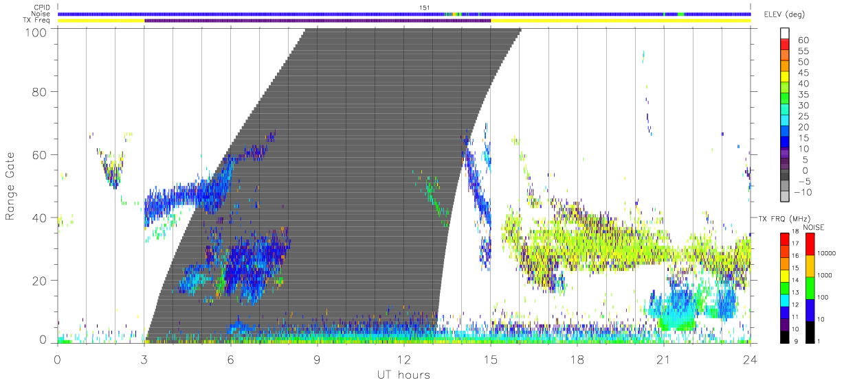Click the red top segment of NOISE colorbar

pos(811,244)
